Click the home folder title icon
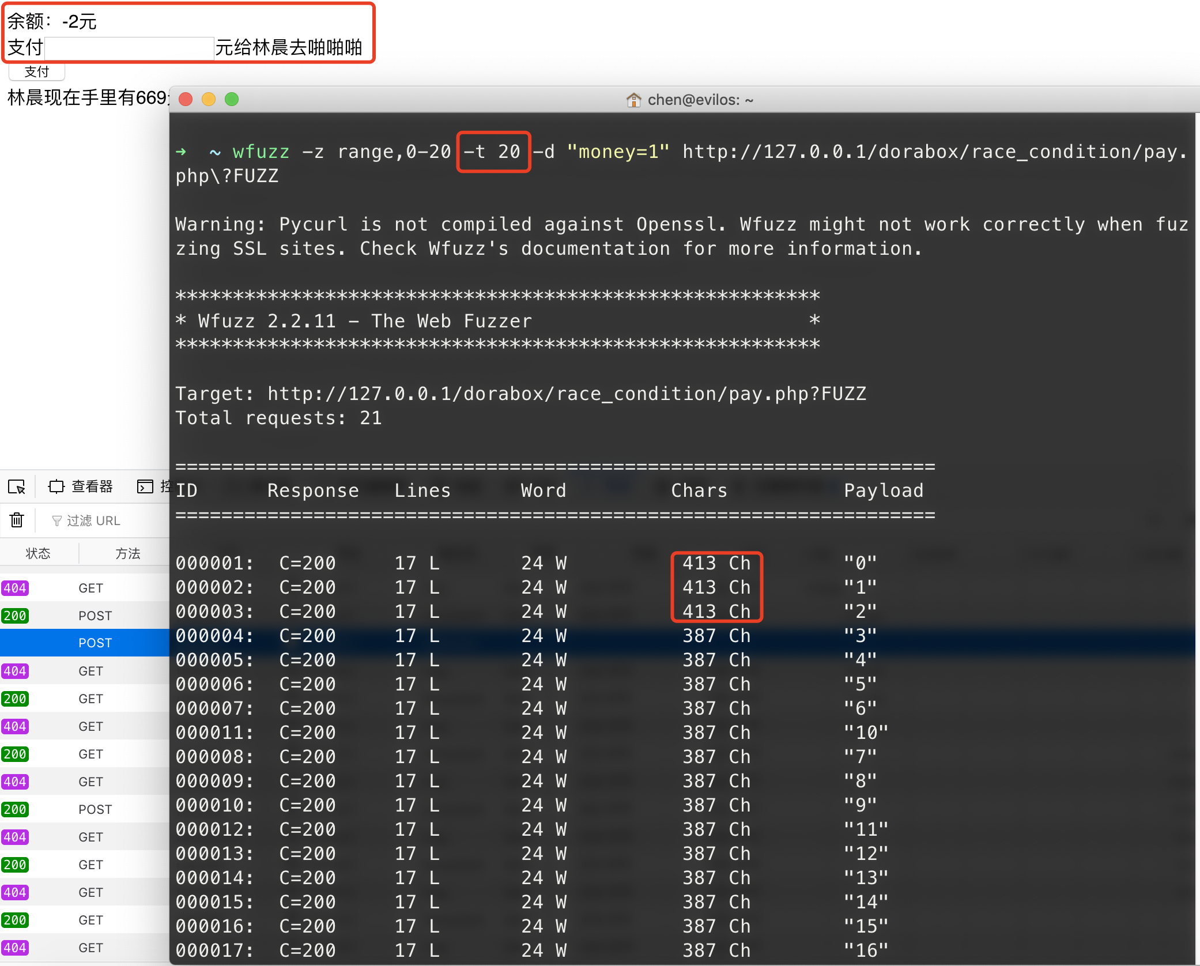This screenshot has width=1200, height=966. pos(633,100)
